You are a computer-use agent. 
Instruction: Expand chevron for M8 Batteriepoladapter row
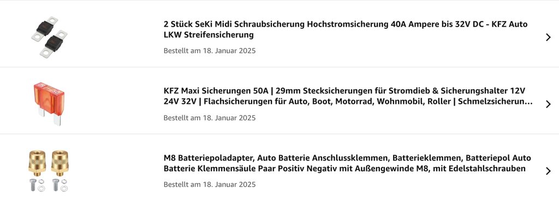point(548,171)
